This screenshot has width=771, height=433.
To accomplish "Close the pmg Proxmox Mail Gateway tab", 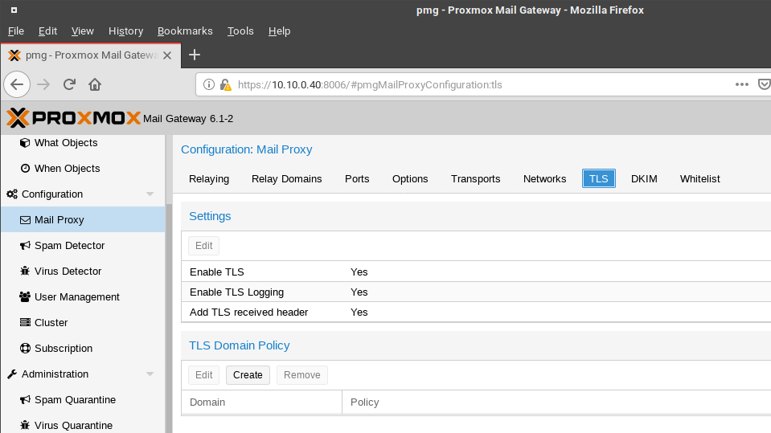I will 167,55.
